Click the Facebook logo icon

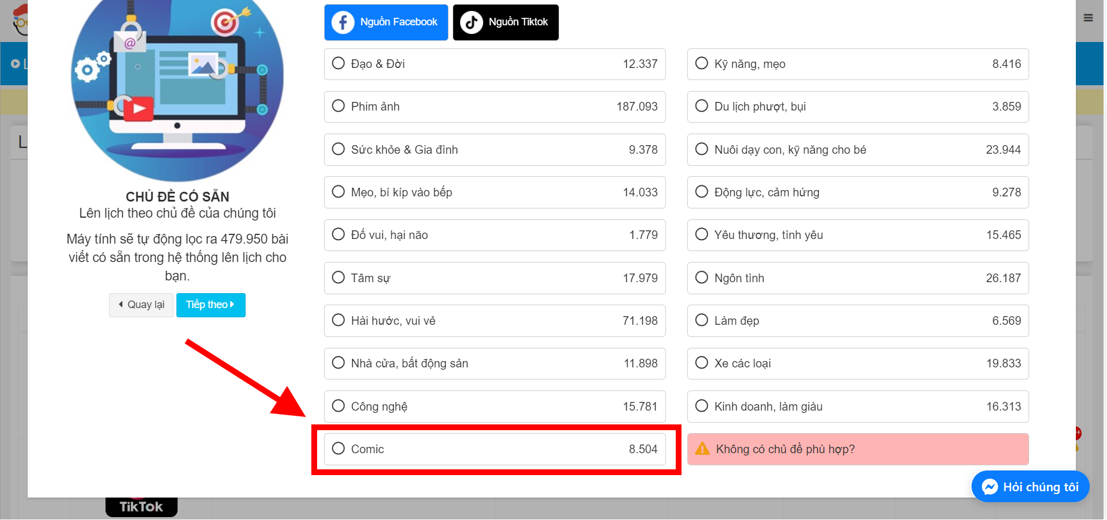pos(342,22)
